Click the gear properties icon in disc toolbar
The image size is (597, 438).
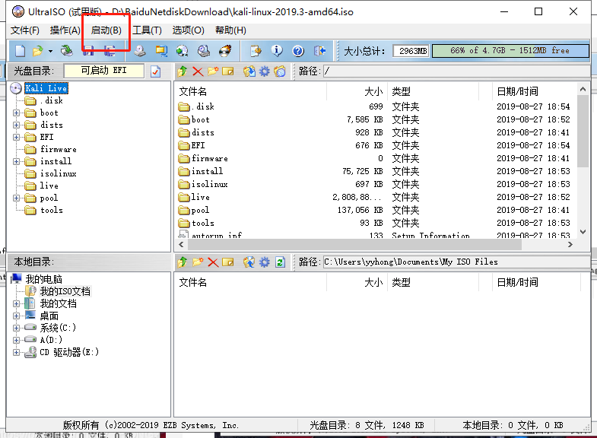(264, 71)
